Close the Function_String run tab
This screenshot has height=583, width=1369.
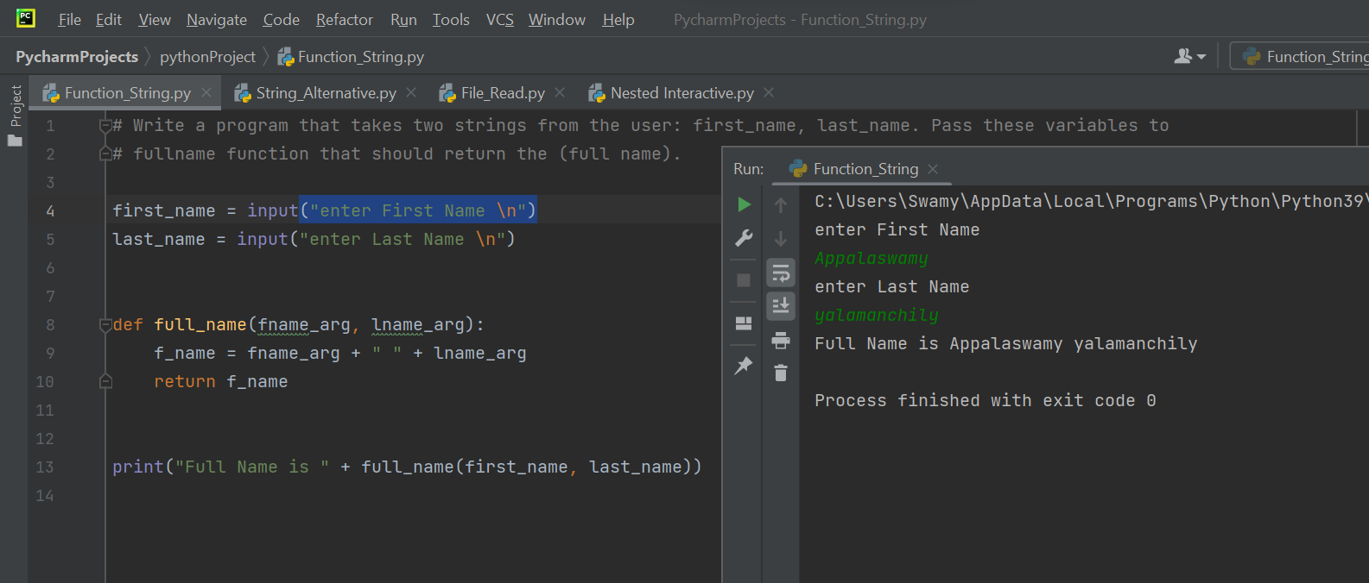pyautogui.click(x=933, y=169)
